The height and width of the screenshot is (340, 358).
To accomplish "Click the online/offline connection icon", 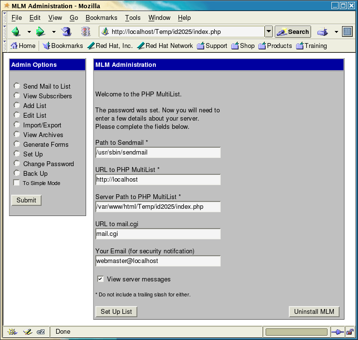I will (338, 332).
